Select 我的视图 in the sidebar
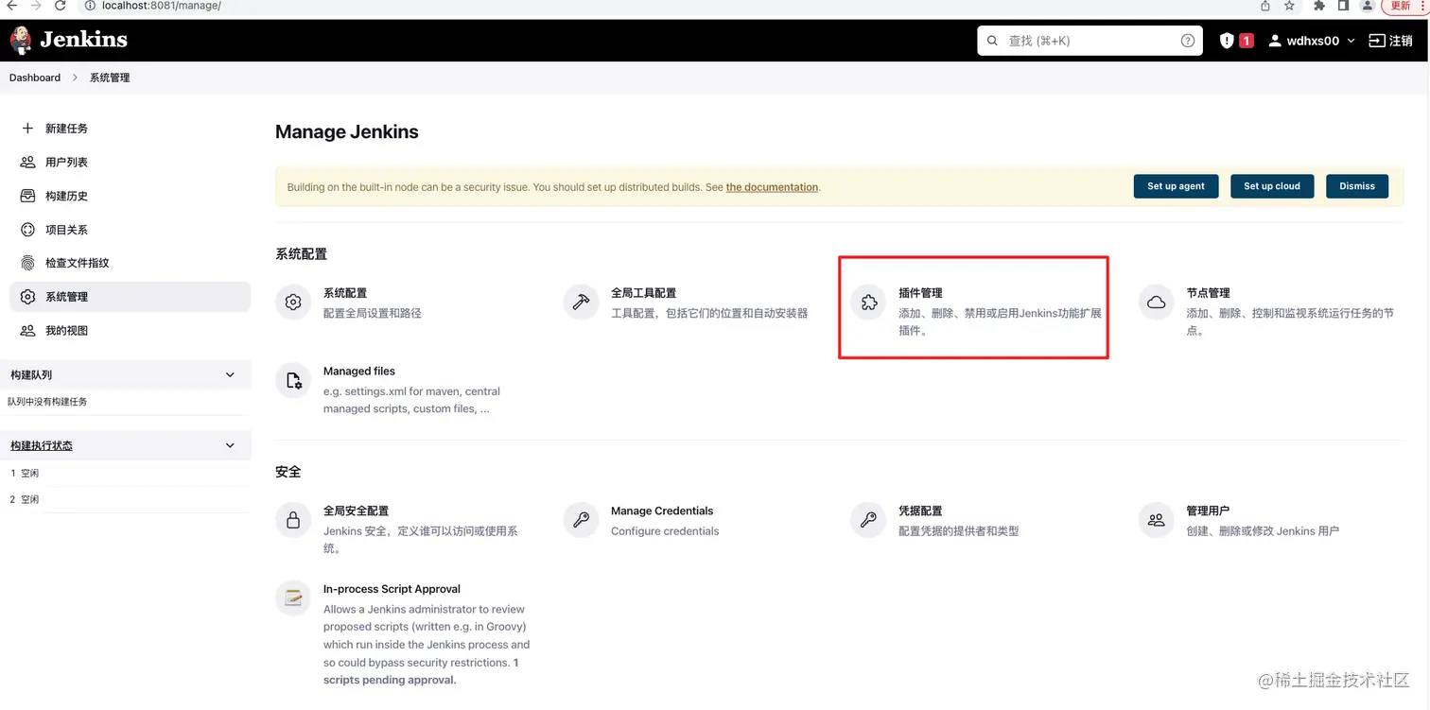The image size is (1430, 710). click(130, 331)
